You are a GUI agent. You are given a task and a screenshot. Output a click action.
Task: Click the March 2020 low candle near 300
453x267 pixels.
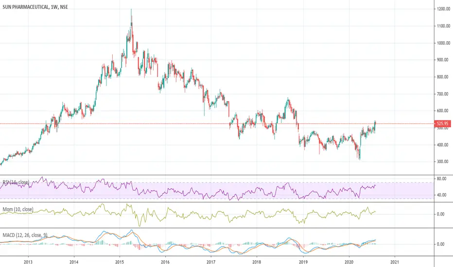(x=360, y=153)
